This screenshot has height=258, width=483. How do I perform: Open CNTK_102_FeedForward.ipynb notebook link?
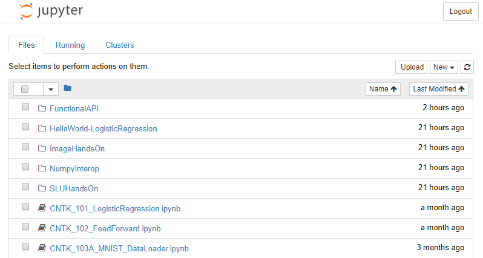105,229
